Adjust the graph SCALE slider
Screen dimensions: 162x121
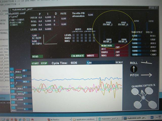pos(100,63)
